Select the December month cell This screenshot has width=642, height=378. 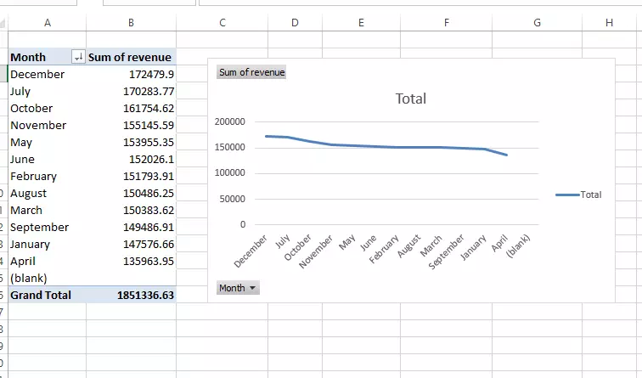coord(37,74)
